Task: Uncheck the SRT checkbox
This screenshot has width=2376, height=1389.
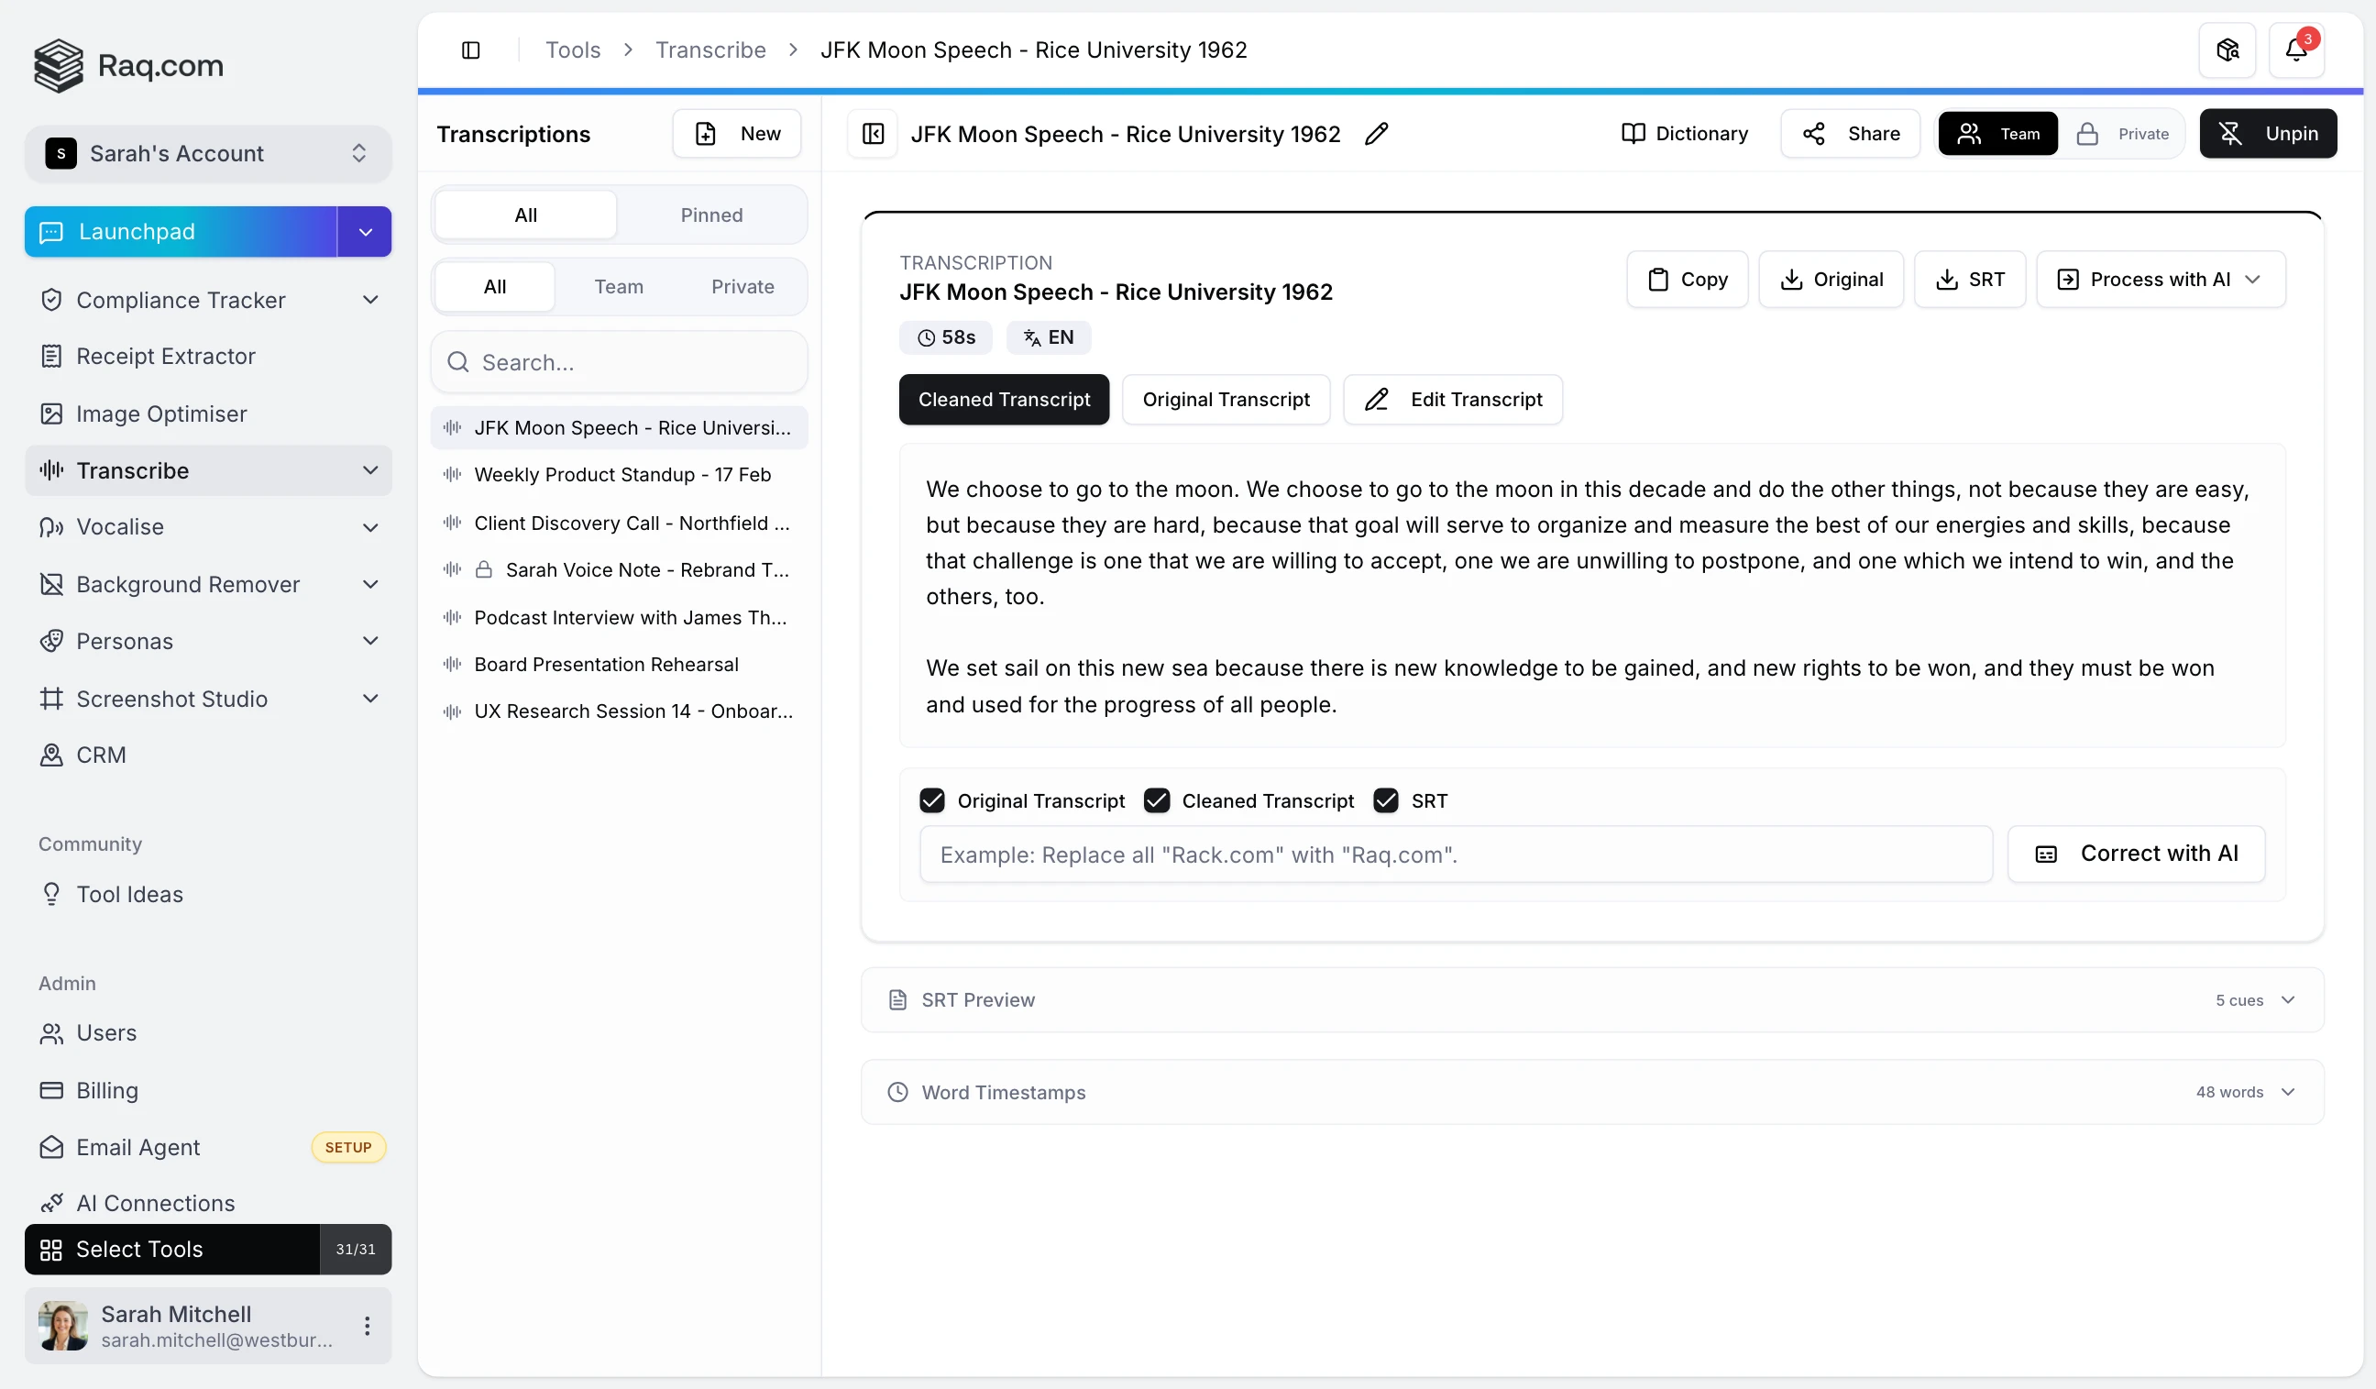Action: [x=1385, y=799]
